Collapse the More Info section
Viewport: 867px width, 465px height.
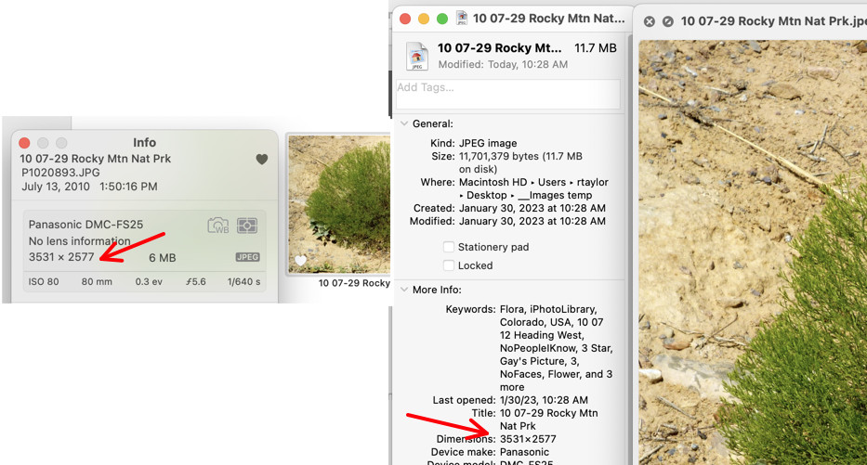click(404, 290)
